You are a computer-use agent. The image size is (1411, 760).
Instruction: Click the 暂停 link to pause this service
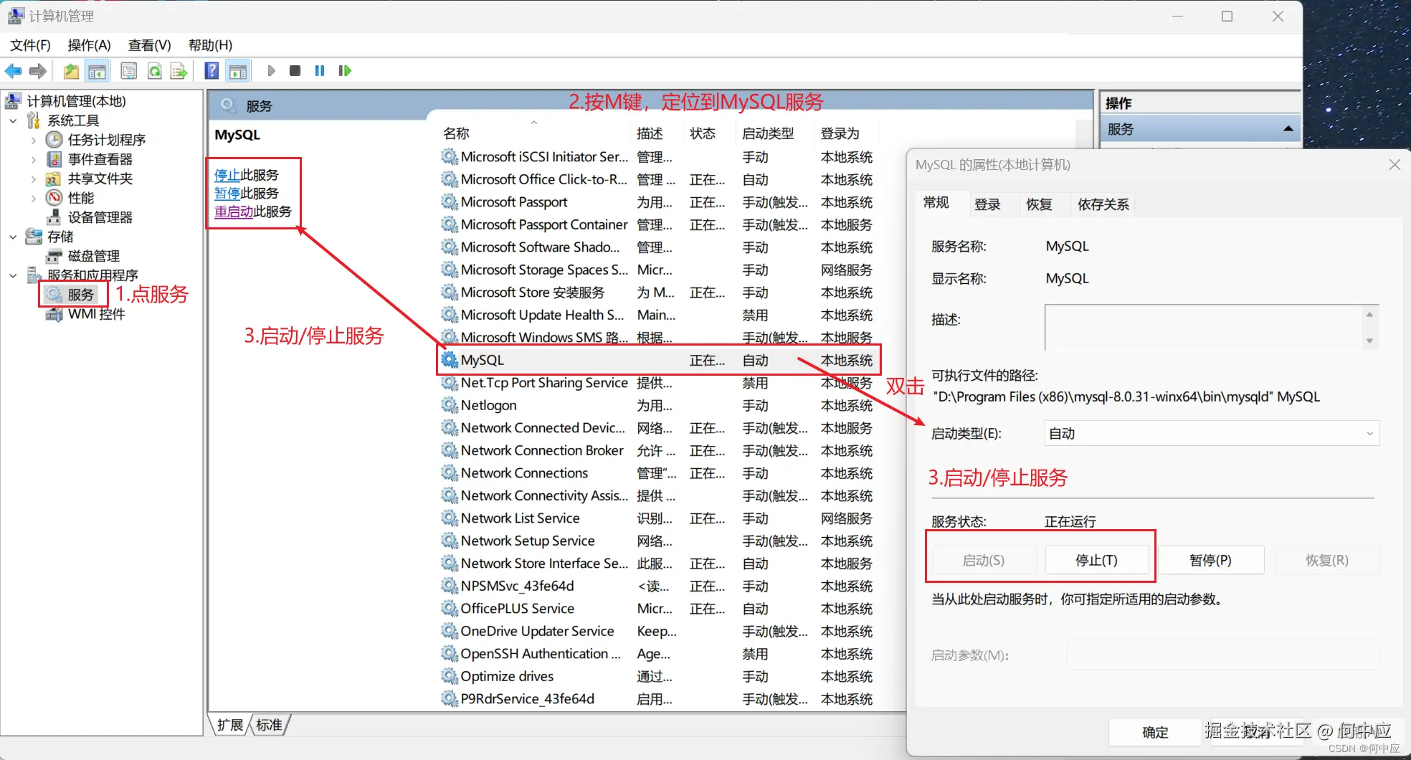click(x=227, y=194)
